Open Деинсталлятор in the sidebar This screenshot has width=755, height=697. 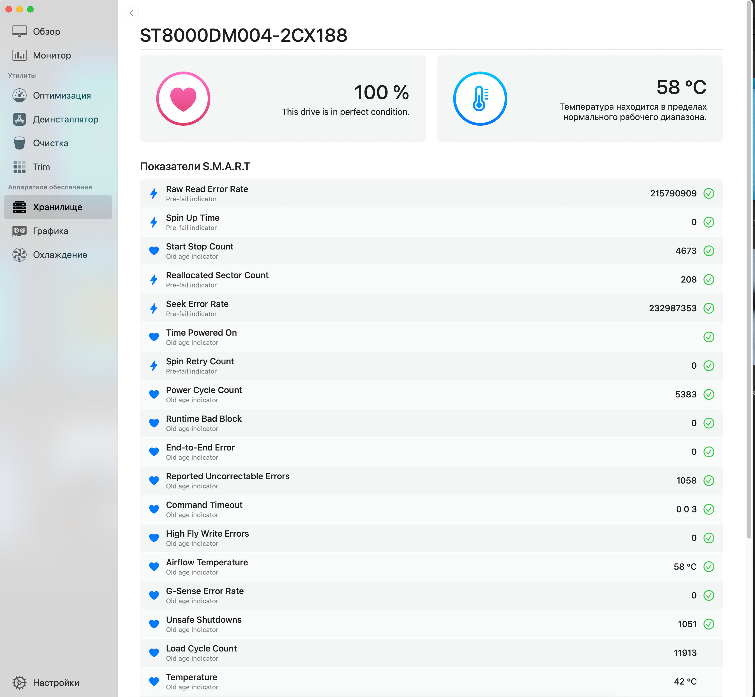point(58,119)
